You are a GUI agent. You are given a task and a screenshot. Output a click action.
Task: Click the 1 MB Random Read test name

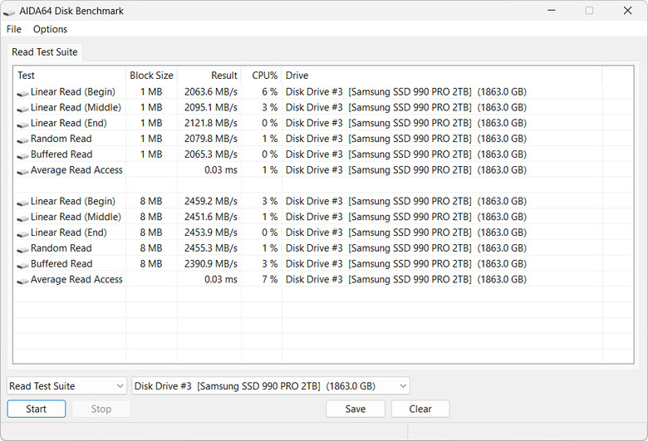click(x=61, y=139)
